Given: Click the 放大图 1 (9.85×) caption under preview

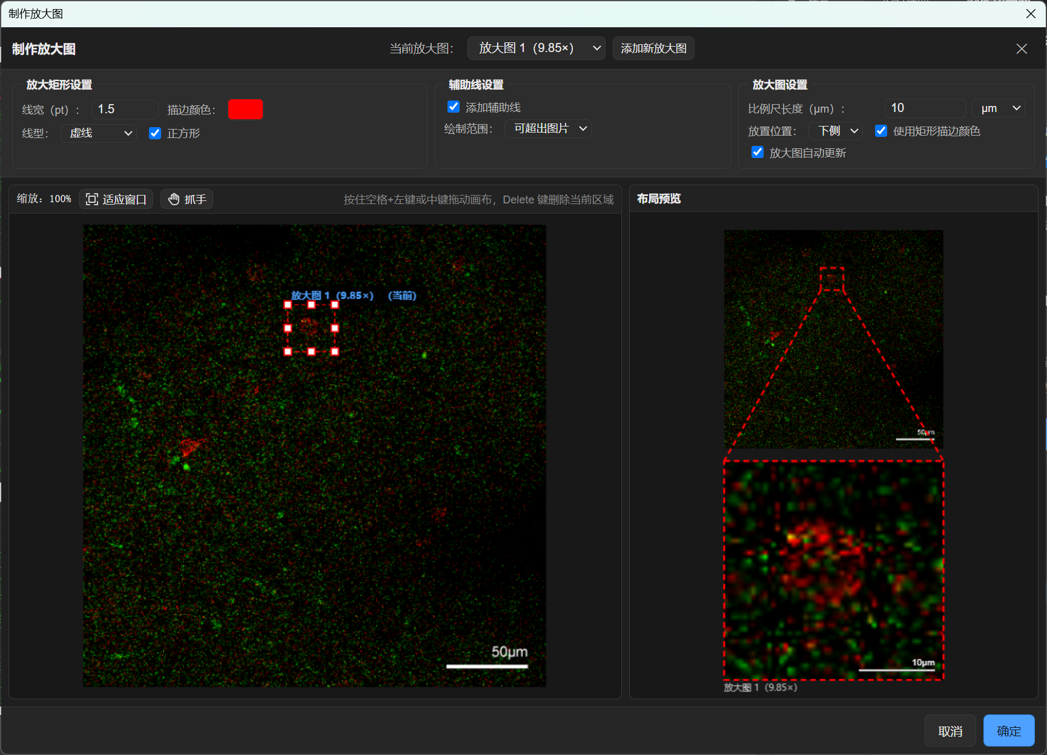Looking at the screenshot, I should [761, 688].
